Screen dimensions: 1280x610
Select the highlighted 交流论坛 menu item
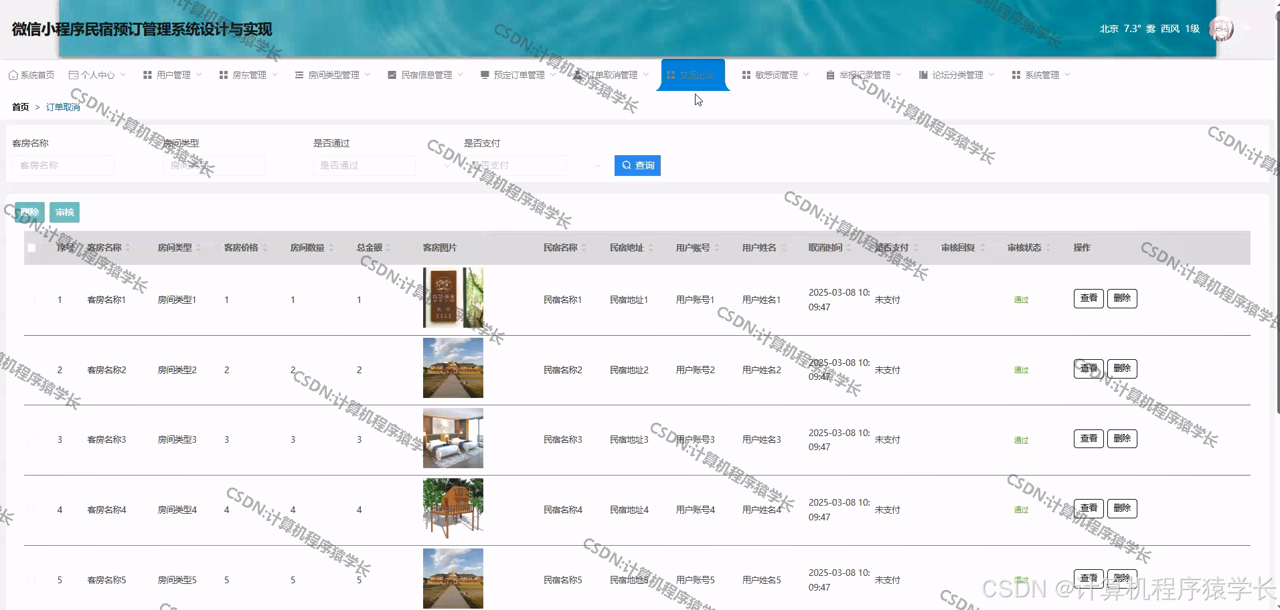(693, 75)
